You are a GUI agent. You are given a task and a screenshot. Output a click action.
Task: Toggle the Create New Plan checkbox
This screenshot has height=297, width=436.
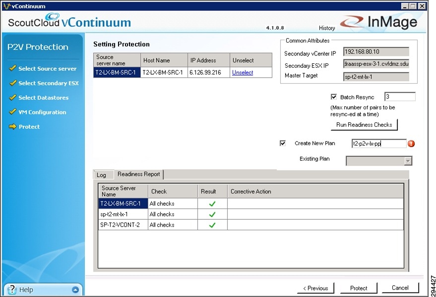coord(283,143)
